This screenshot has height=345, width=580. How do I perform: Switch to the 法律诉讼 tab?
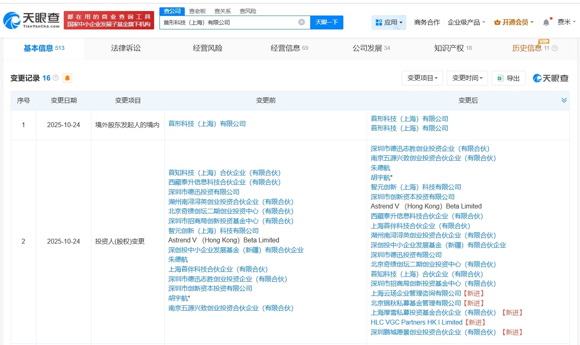[125, 48]
